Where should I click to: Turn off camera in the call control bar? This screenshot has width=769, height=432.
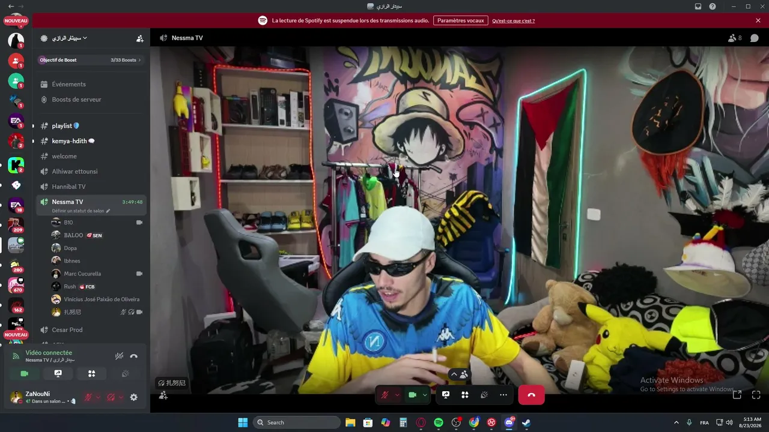[413, 395]
